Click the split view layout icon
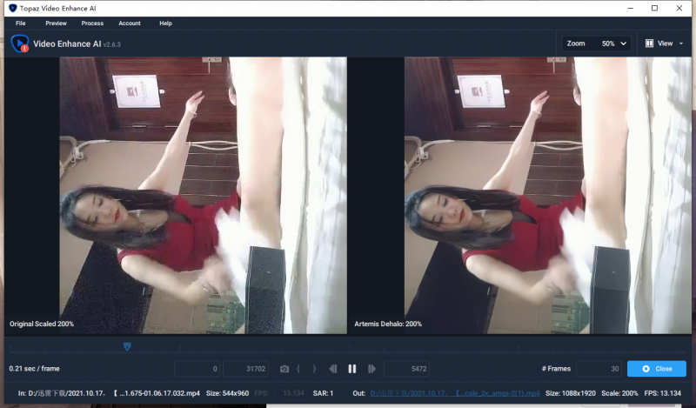This screenshot has height=408, width=696. pos(649,43)
